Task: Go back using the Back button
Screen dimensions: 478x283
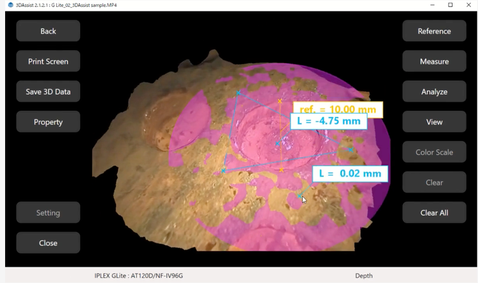Action: [x=48, y=31]
